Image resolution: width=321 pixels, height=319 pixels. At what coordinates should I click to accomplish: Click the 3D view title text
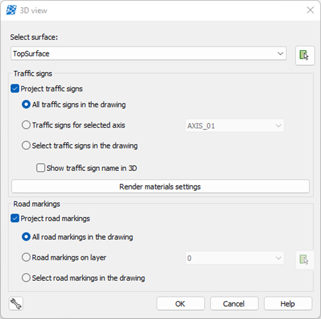point(33,10)
